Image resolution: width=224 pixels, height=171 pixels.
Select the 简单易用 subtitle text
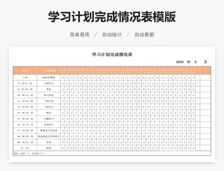pyautogui.click(x=80, y=35)
